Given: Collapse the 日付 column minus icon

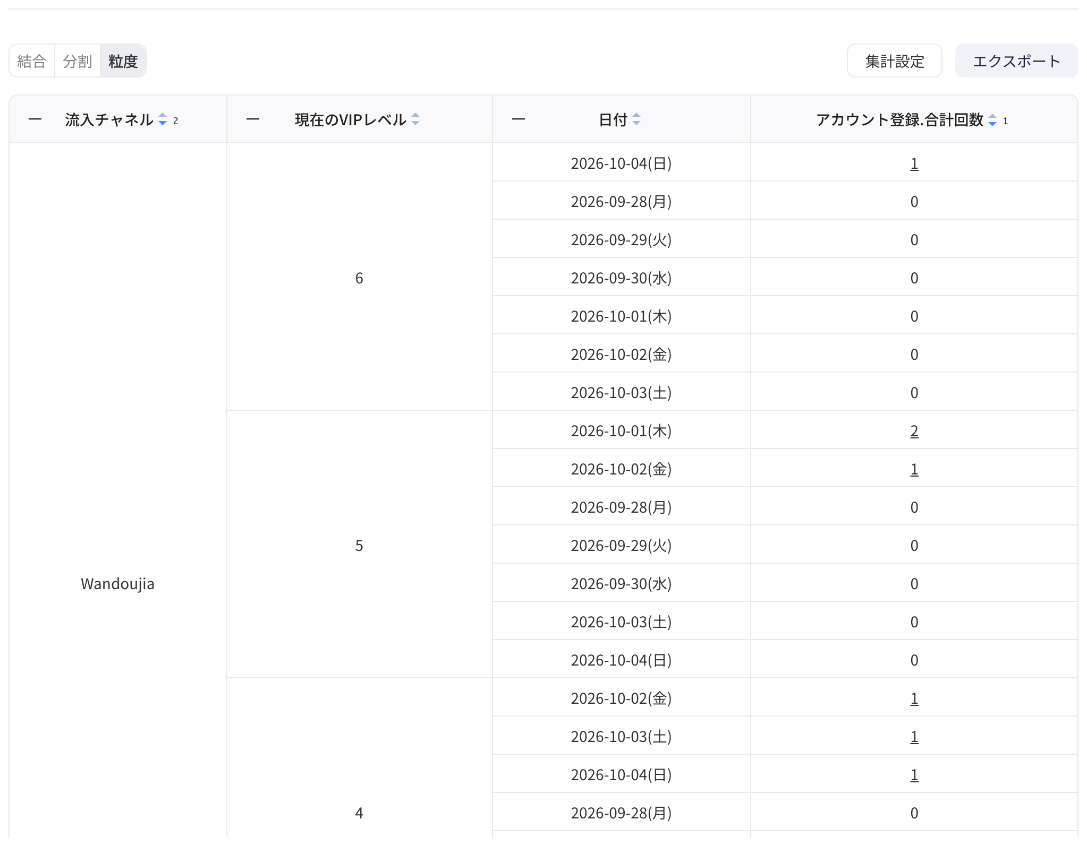Looking at the screenshot, I should (519, 119).
